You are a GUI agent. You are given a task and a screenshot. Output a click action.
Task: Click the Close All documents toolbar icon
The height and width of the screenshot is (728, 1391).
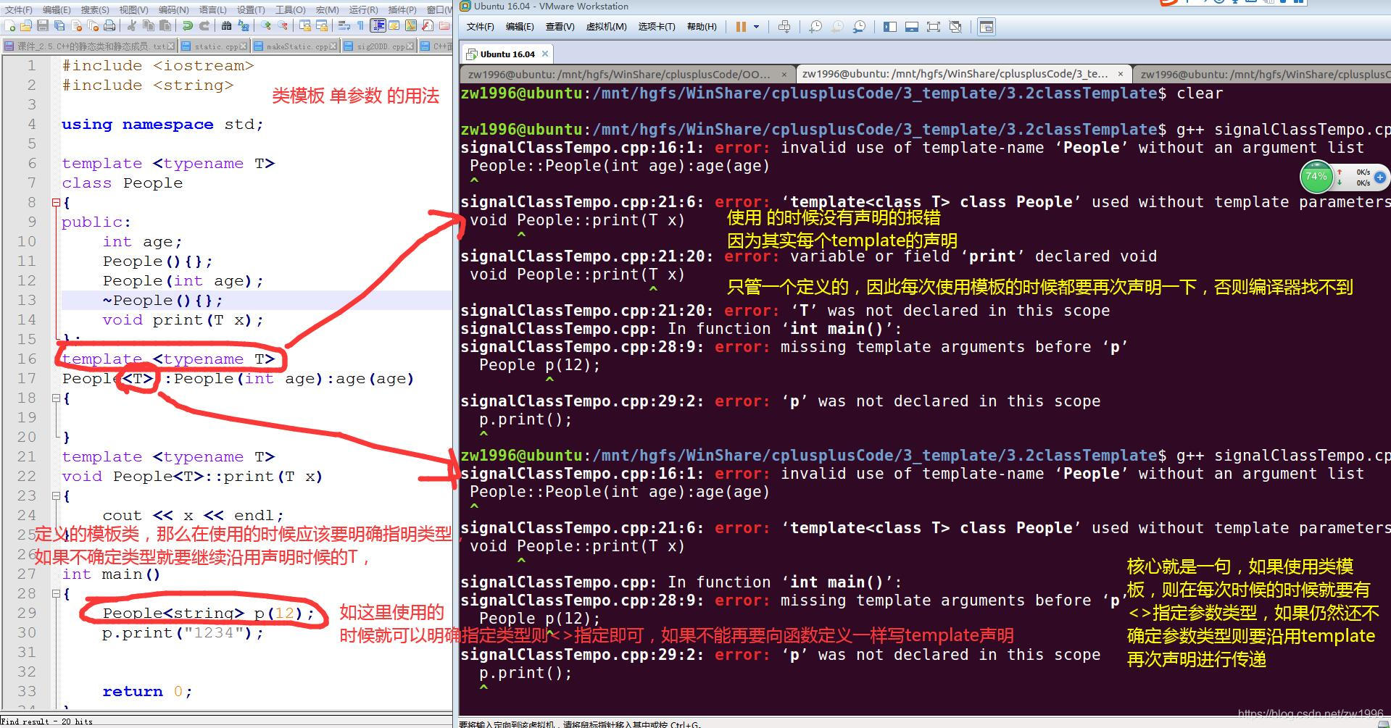[93, 26]
